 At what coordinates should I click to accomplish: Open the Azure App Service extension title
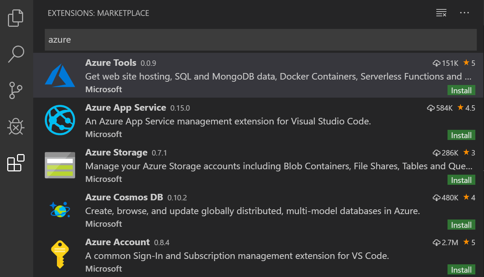126,107
